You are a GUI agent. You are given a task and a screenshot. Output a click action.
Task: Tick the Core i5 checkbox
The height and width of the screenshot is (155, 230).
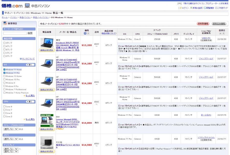pyautogui.click(x=4, y=113)
